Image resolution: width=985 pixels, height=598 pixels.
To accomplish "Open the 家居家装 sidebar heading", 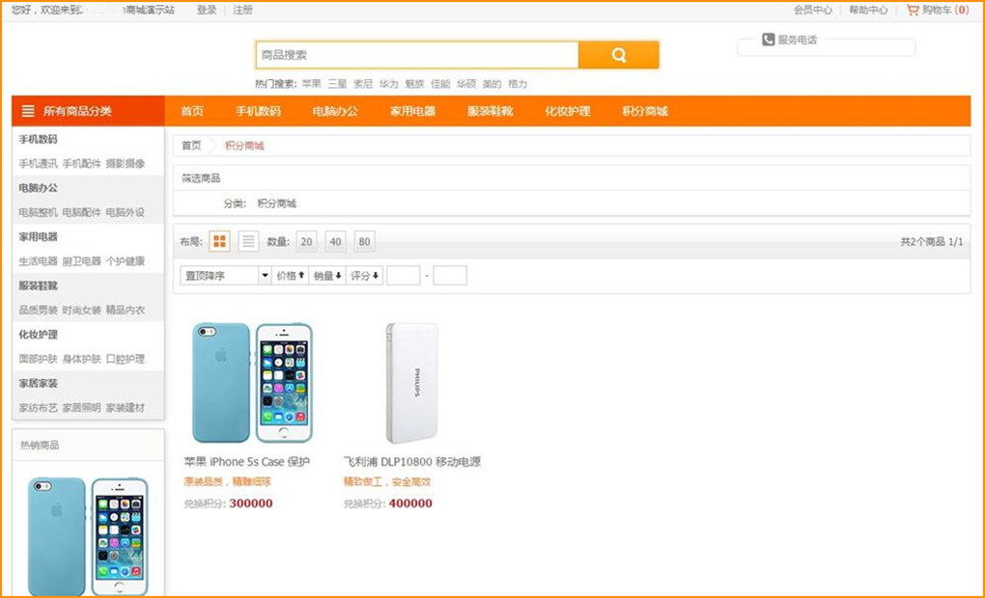I will [x=38, y=384].
